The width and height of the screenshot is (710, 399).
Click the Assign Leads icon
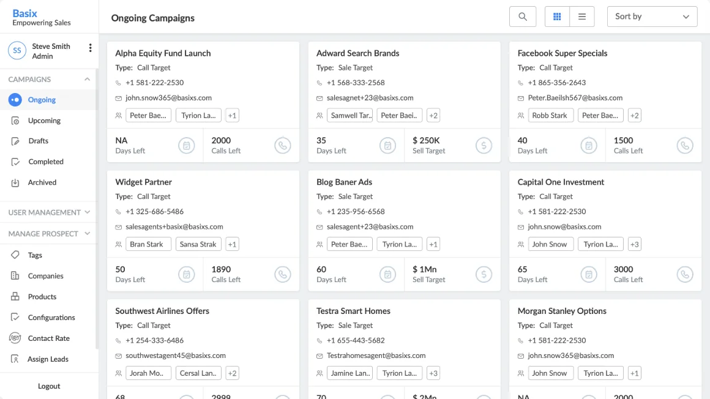pos(15,359)
